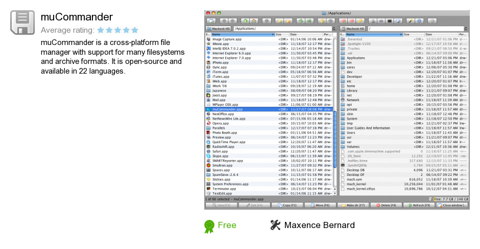Click the Set same folder icon
The width and height of the screenshot is (480, 249).
point(309,21)
